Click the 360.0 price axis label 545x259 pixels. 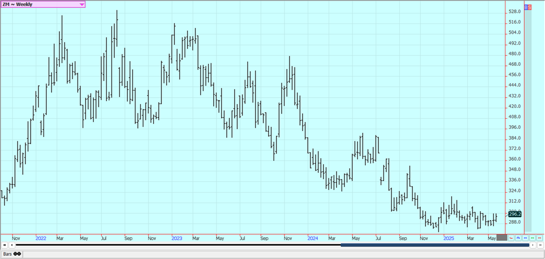514,159
